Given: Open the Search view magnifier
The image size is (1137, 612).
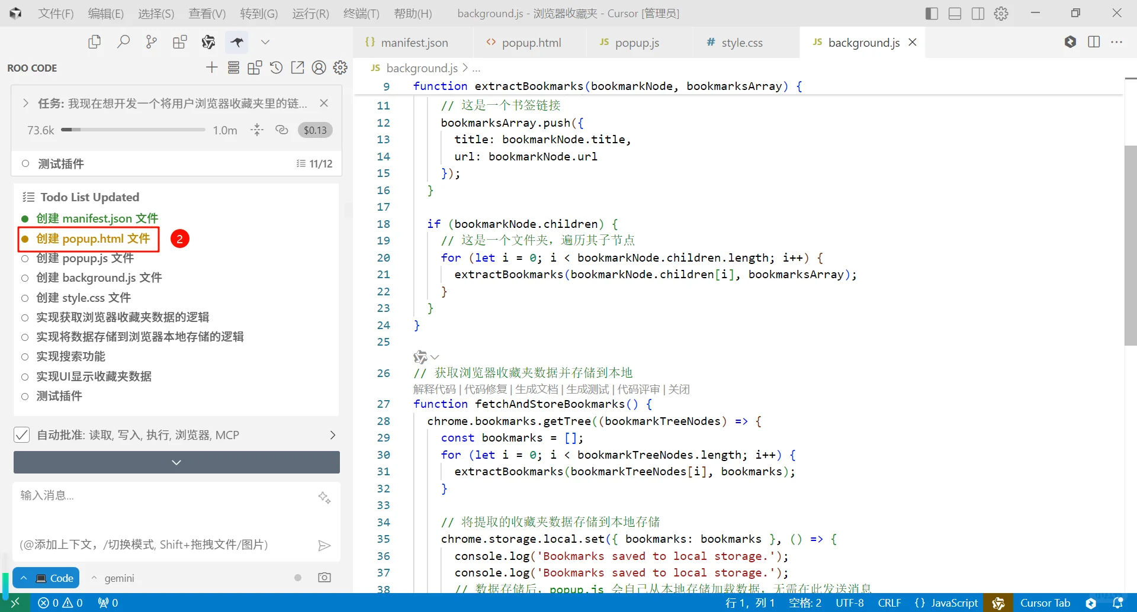Looking at the screenshot, I should pyautogui.click(x=123, y=42).
